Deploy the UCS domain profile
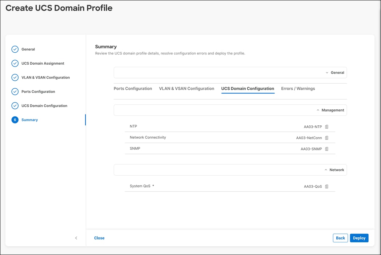Viewport: 381px width, 255px height. click(359, 238)
